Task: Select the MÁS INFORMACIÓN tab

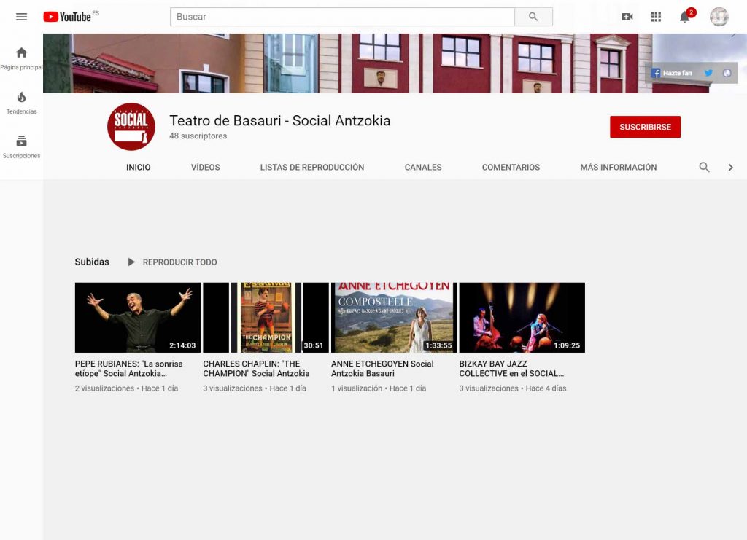Action: [618, 167]
